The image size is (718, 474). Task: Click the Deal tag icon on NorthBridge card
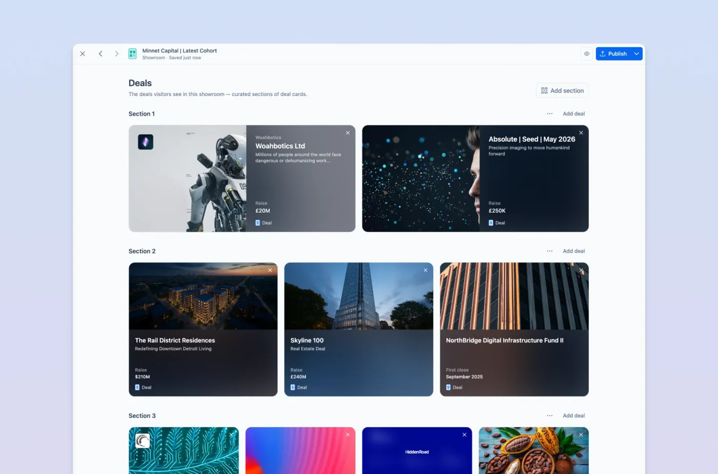click(x=449, y=387)
